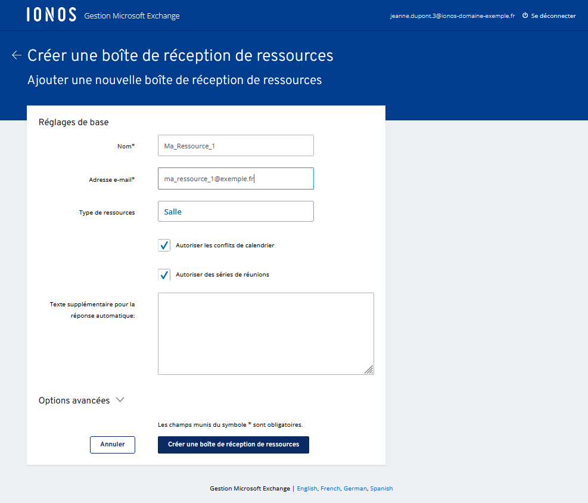Viewport: 588px width, 503px height.
Task: Expand Options avancées with the chevron
Action: pos(120,400)
